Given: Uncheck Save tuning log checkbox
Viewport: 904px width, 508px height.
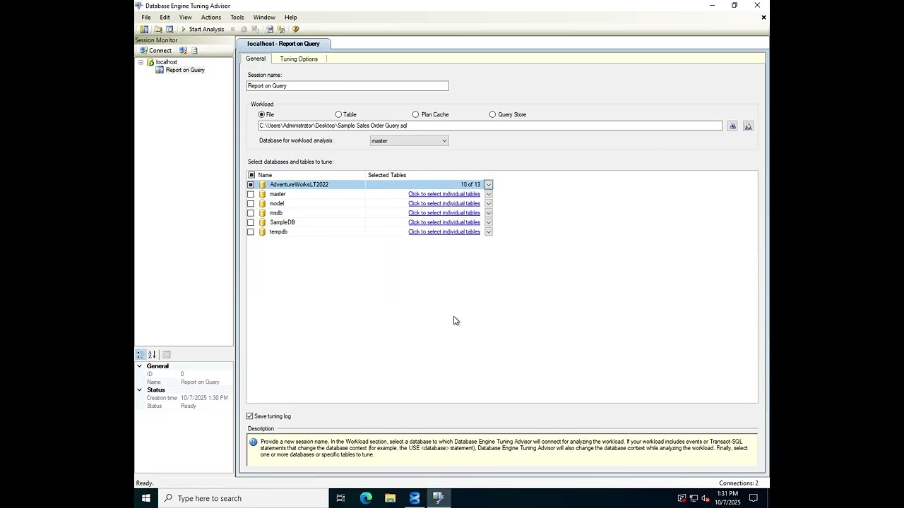Looking at the screenshot, I should [249, 416].
